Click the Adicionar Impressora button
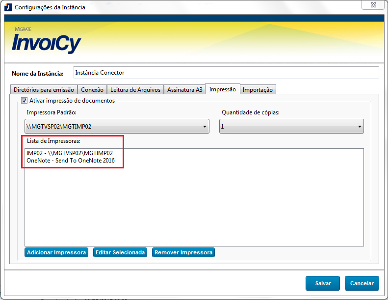The height and width of the screenshot is (300, 388). pyautogui.click(x=56, y=252)
